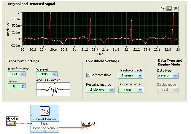191x134 pixels.
Task: Open the Option for approx. dropdown
Action: tap(140, 90)
